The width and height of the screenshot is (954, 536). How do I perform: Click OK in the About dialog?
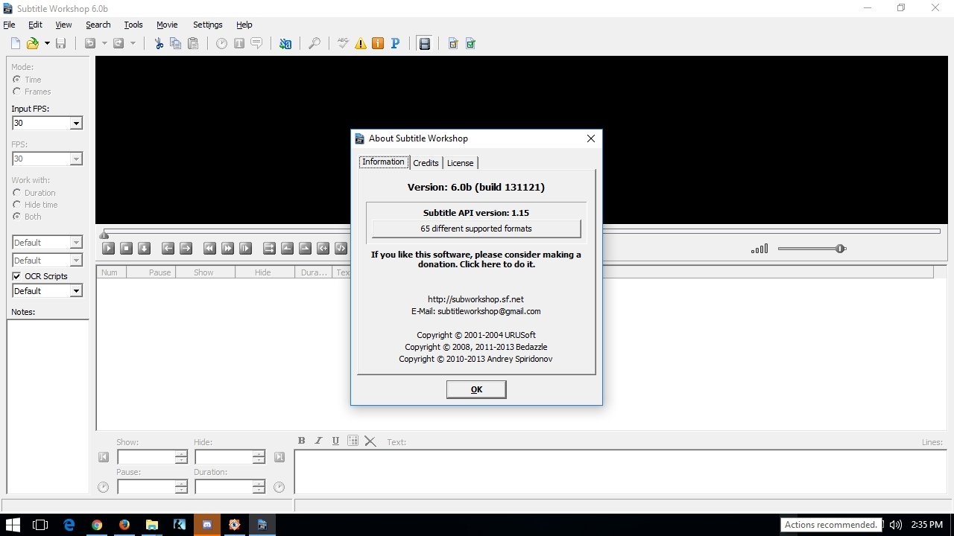point(476,389)
